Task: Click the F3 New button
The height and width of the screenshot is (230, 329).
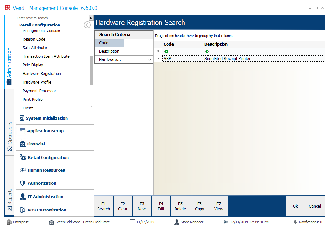Action: pos(142,206)
